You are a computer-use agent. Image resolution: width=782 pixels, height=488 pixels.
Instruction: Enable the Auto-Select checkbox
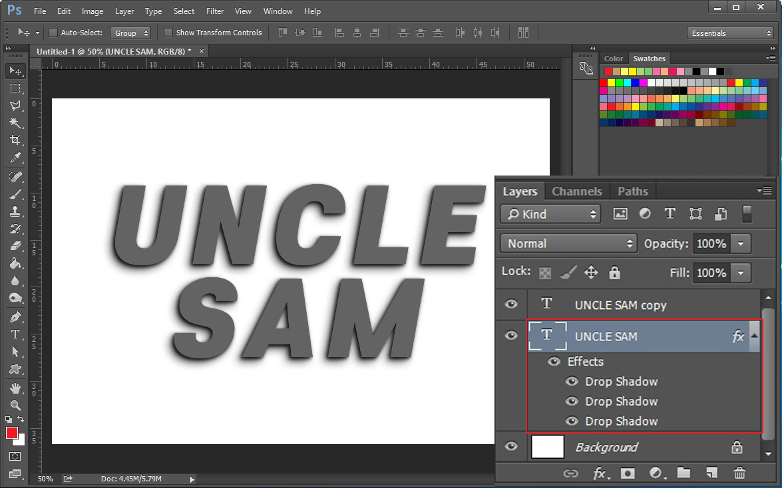(x=53, y=33)
